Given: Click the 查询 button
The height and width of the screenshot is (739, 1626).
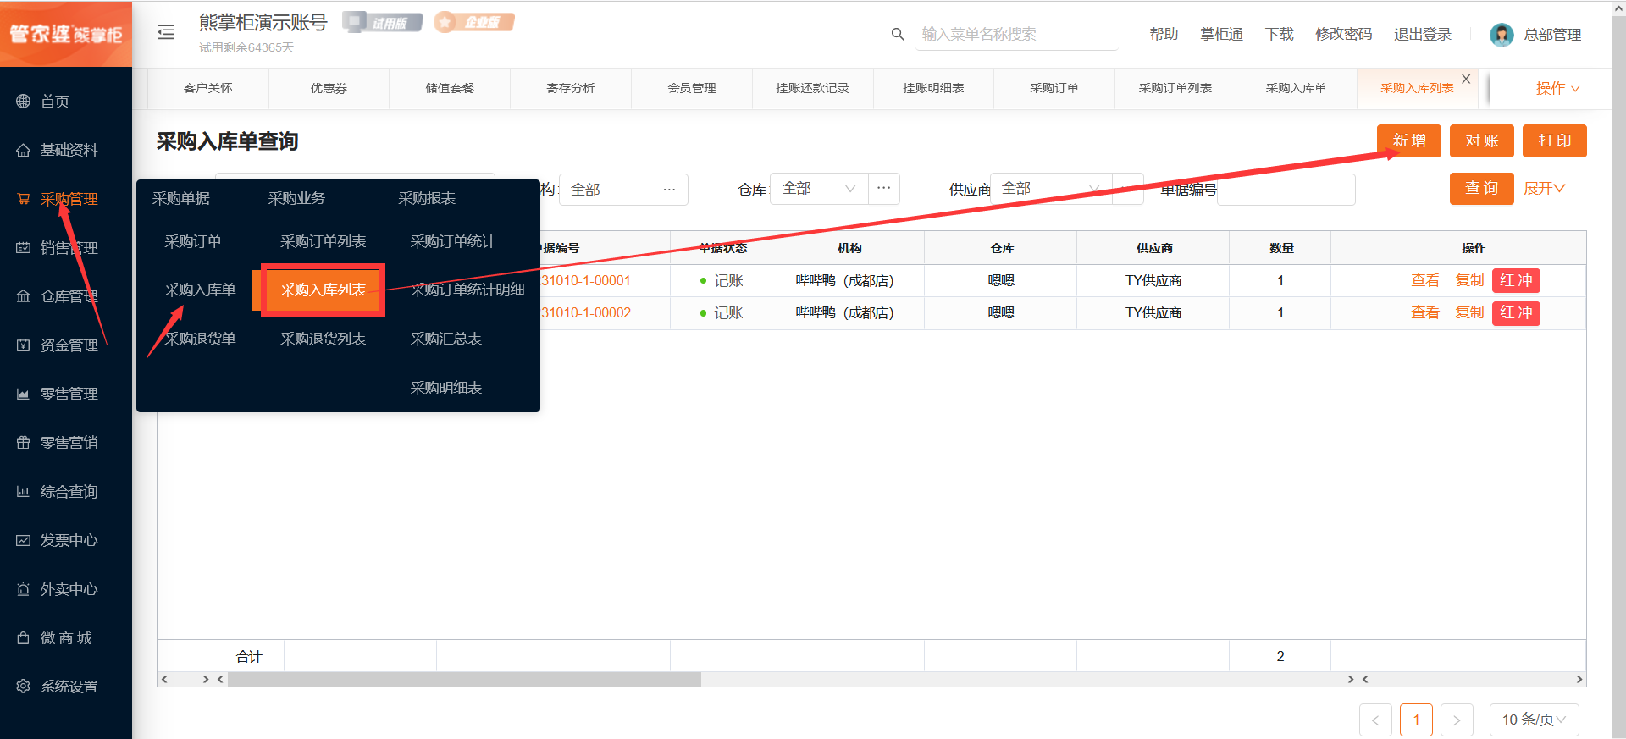Looking at the screenshot, I should 1482,188.
